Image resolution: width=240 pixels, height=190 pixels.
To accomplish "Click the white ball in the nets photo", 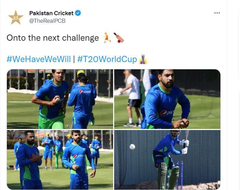I will point(132,147).
